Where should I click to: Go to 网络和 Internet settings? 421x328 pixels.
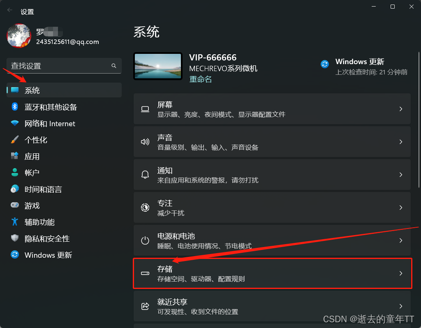pyautogui.click(x=64, y=123)
